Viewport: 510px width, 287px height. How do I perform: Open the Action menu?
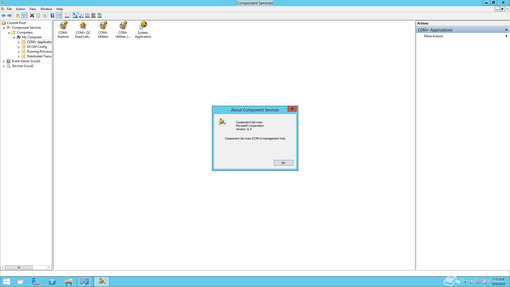(x=20, y=9)
